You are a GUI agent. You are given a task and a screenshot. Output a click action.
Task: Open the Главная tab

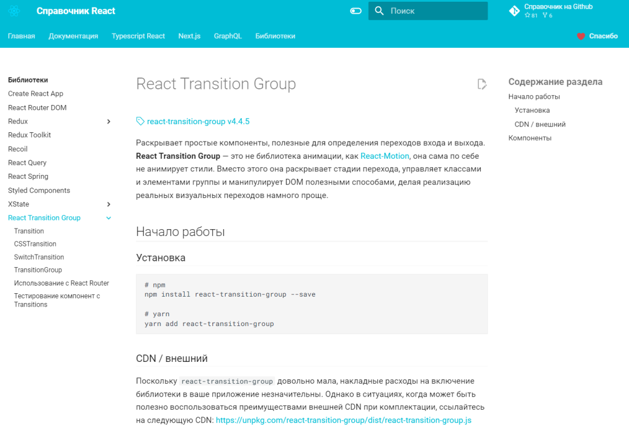point(21,36)
